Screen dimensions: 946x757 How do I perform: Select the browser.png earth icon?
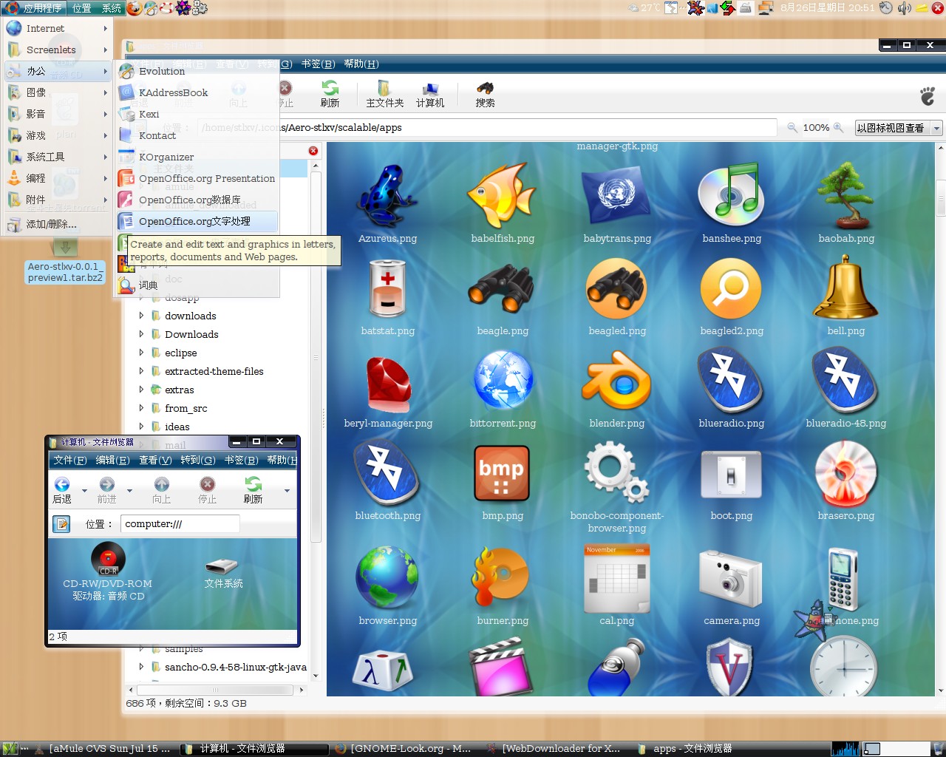pos(387,578)
